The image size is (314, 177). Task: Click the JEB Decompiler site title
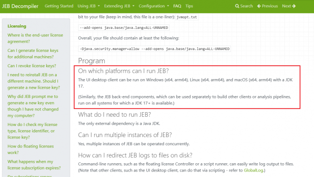[x=20, y=6]
